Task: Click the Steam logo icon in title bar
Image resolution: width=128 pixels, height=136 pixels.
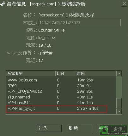Action: 3,4
